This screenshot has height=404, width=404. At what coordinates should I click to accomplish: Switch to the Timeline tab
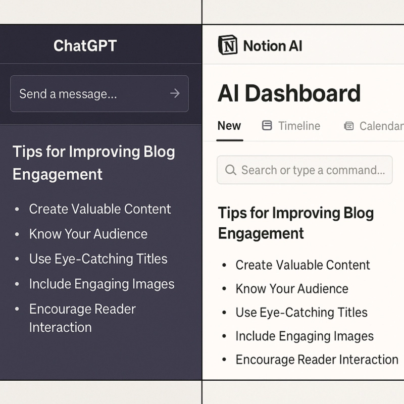[x=291, y=126]
